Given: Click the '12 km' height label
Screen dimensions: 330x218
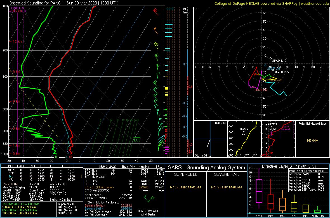Looking at the screenshot, I should point(17,42).
